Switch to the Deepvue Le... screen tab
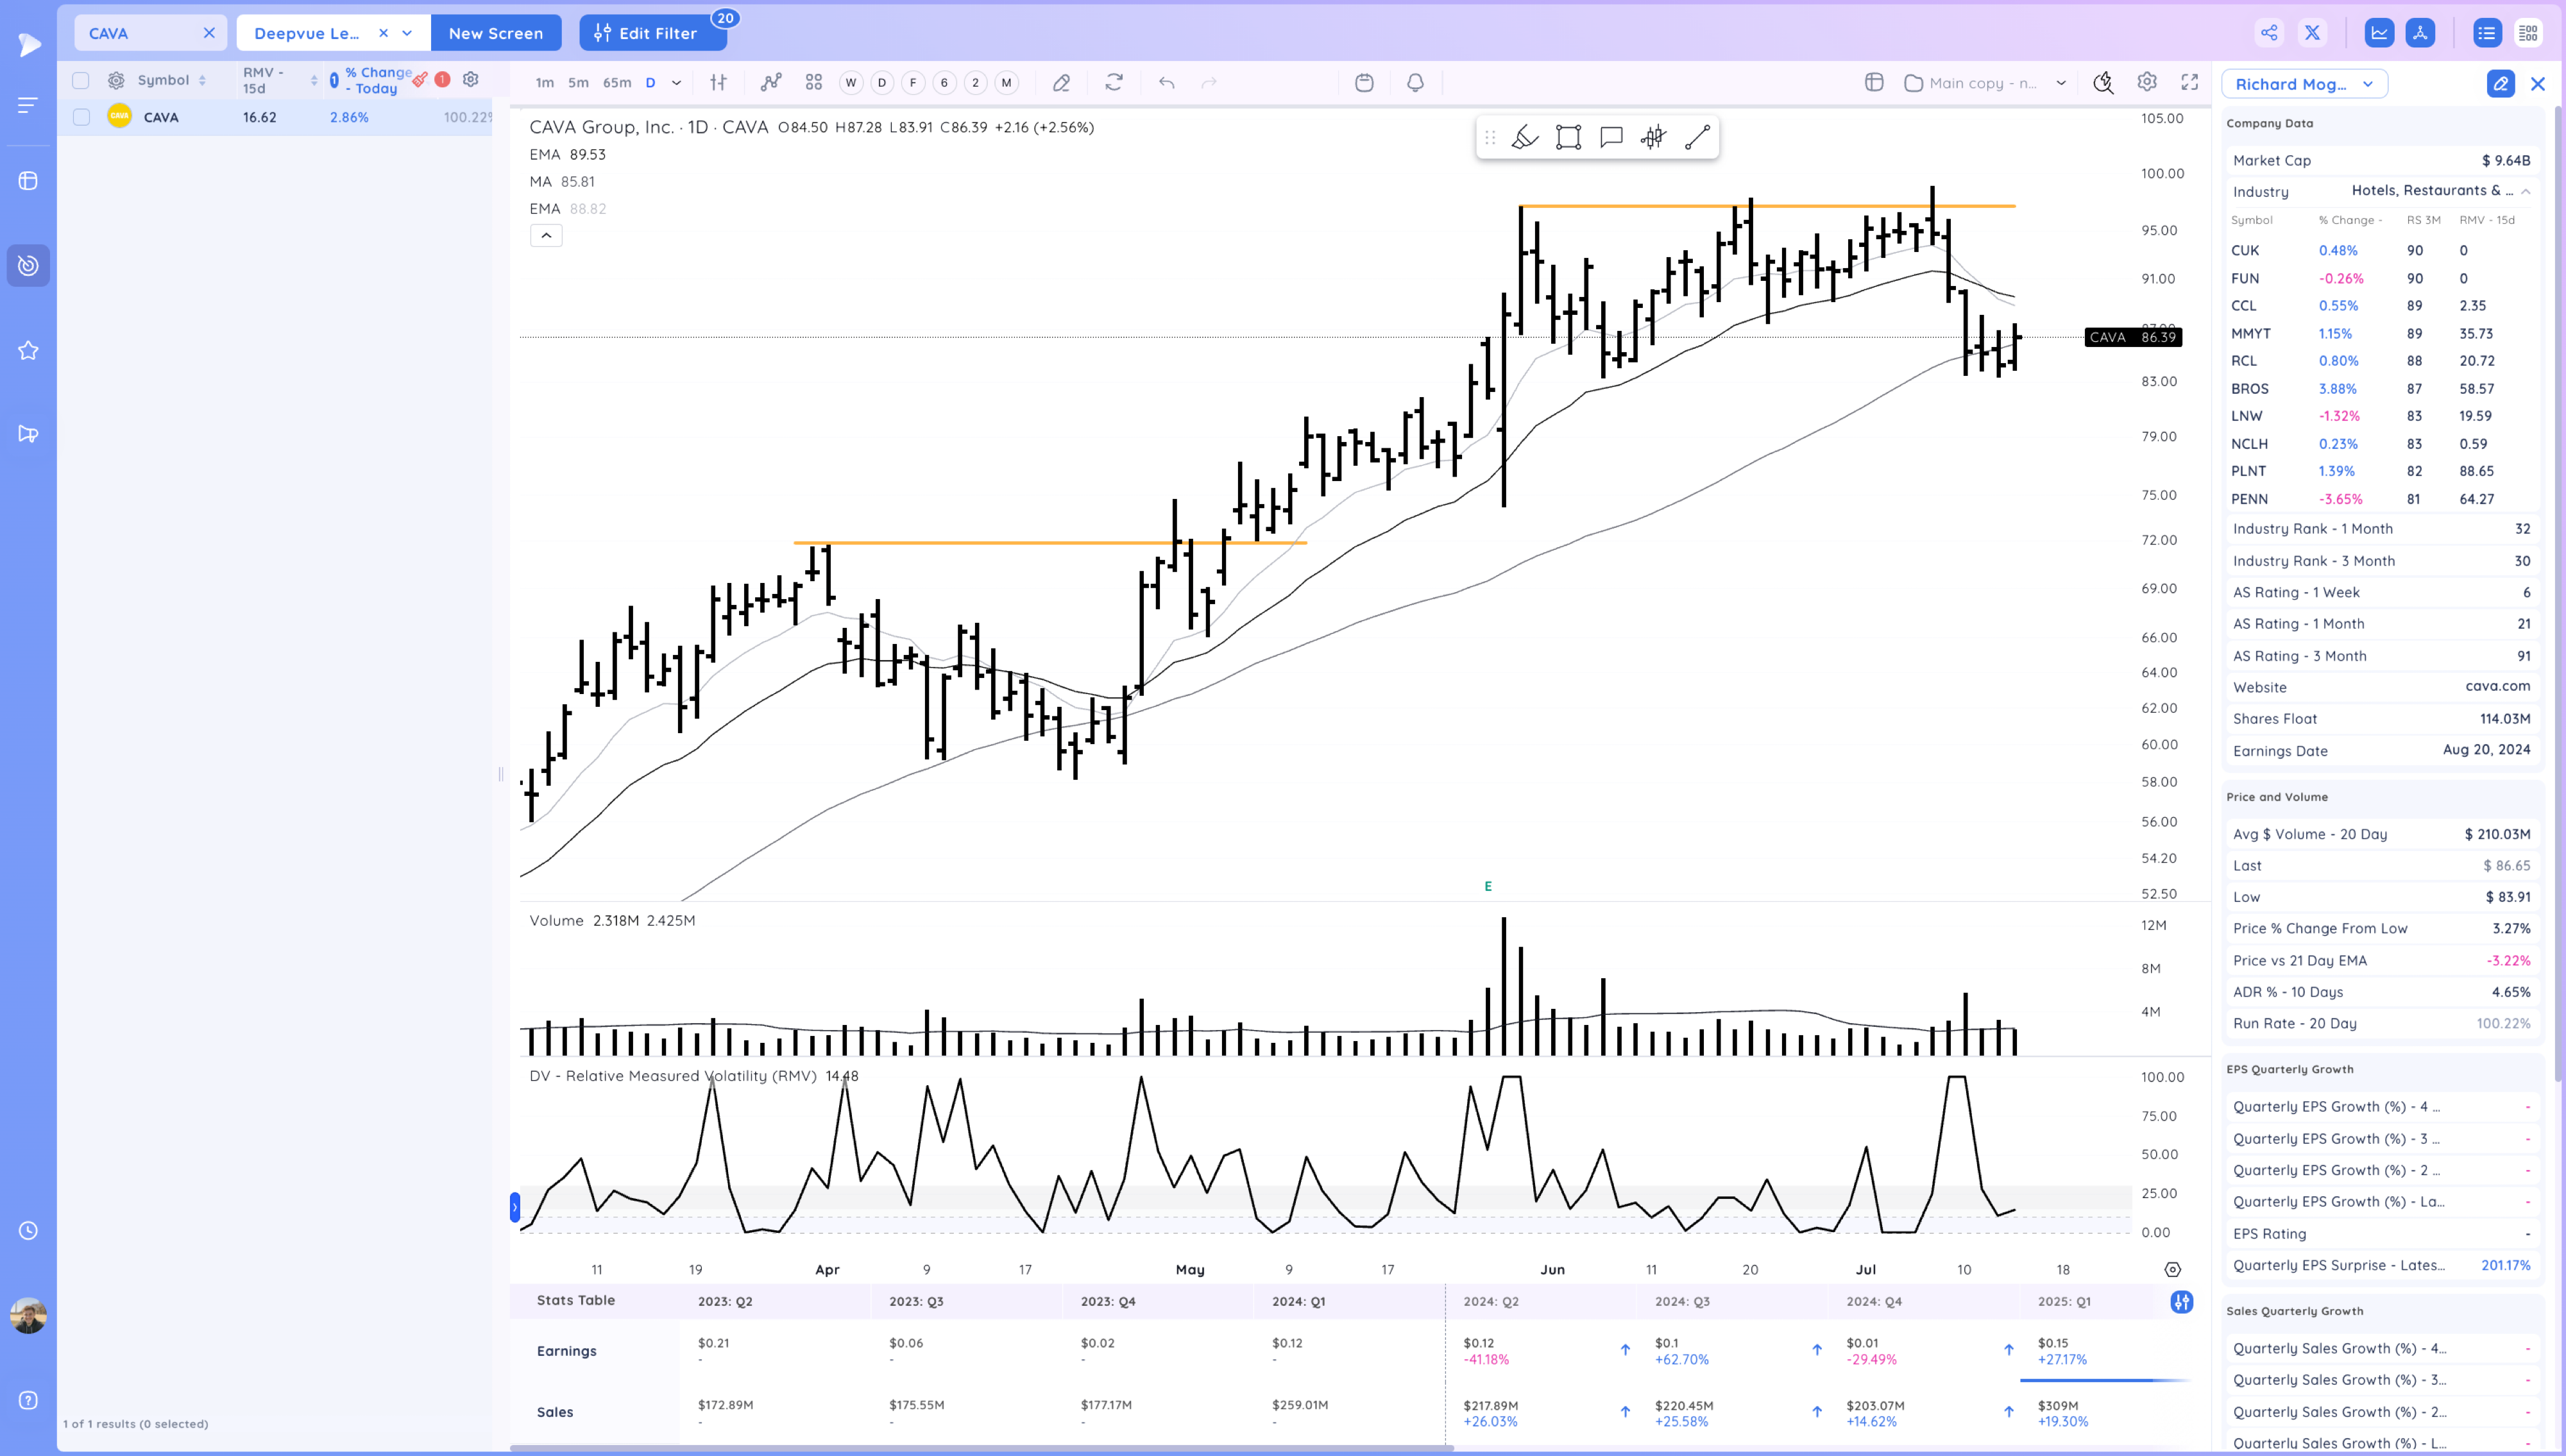The image size is (2566, 1456). [307, 33]
